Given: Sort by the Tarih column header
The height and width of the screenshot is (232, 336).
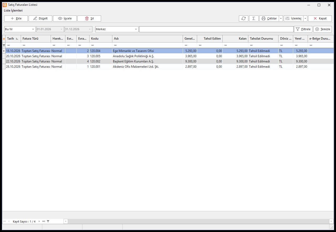Looking at the screenshot, I should (13, 39).
